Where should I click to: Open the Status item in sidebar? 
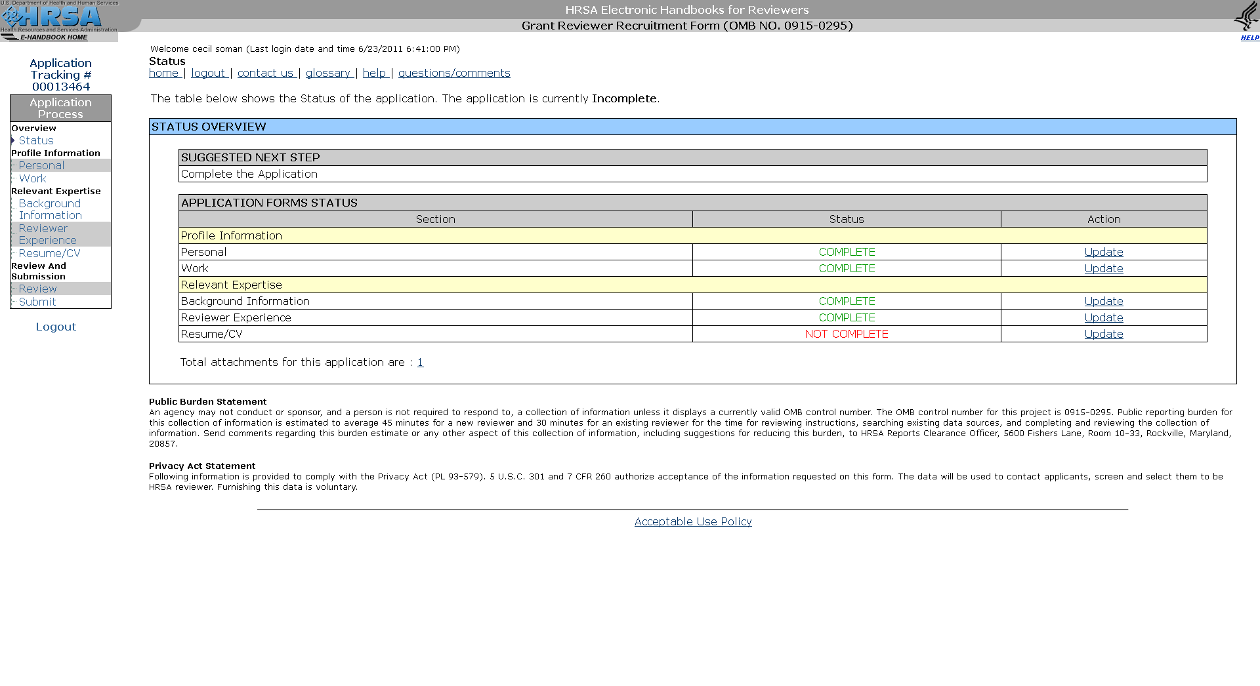pyautogui.click(x=36, y=140)
